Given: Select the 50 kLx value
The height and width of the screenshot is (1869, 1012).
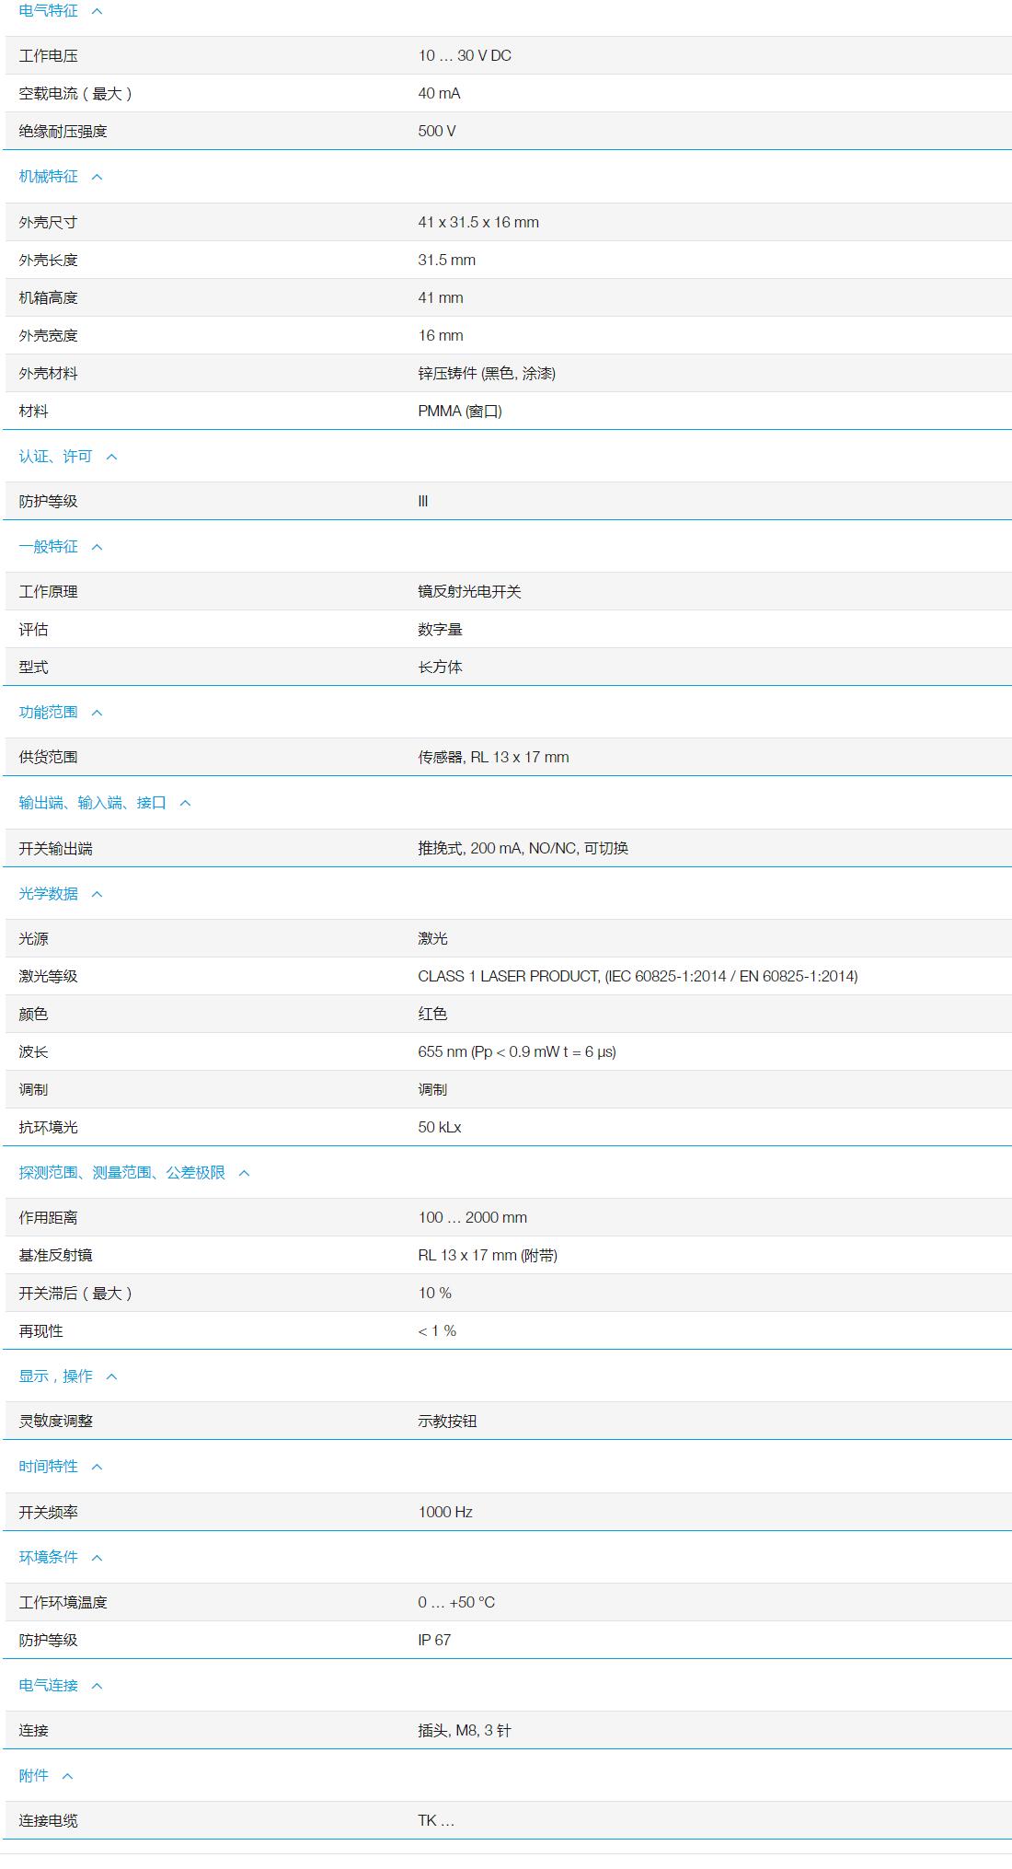Looking at the screenshot, I should coord(440,1128).
